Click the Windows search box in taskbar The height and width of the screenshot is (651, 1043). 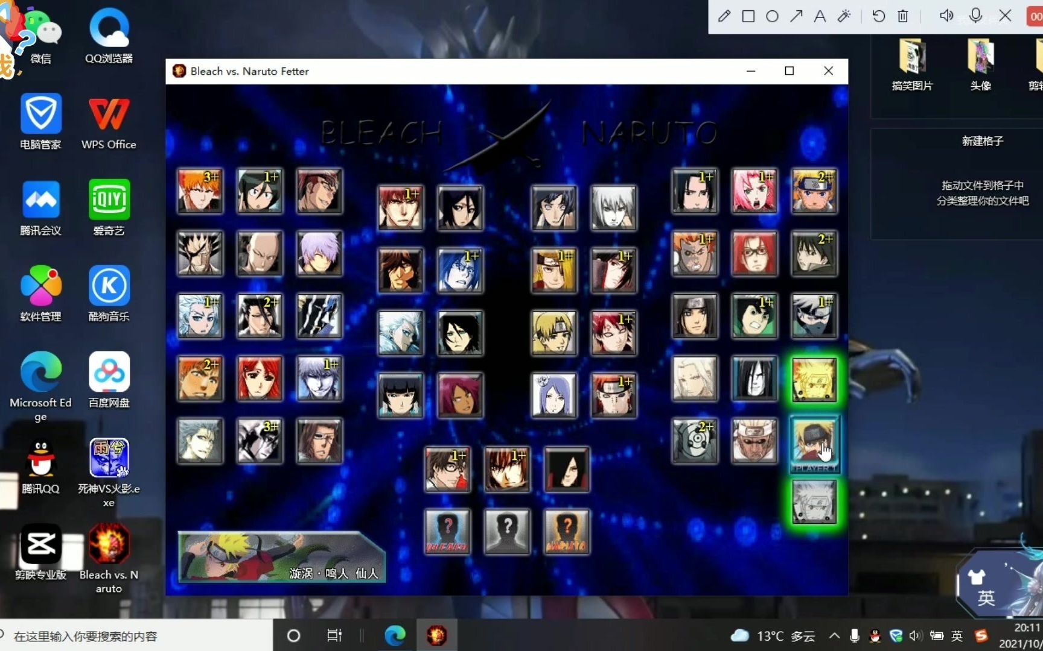coord(136,636)
